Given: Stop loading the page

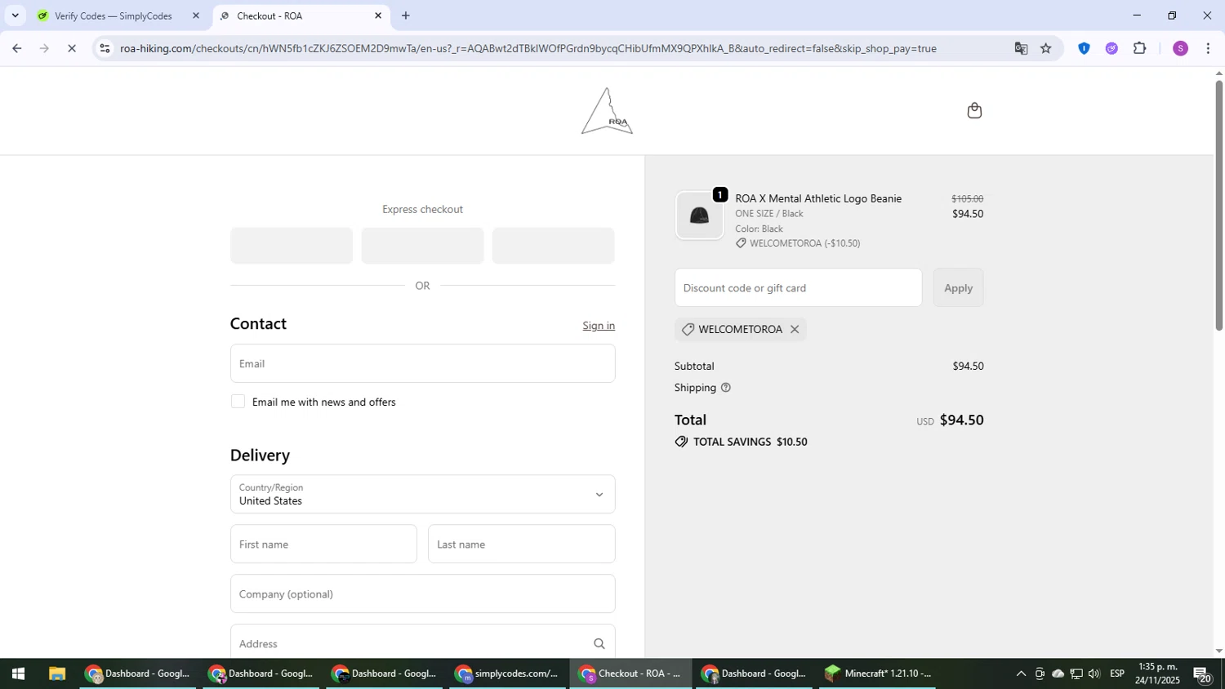Looking at the screenshot, I should click(x=72, y=48).
